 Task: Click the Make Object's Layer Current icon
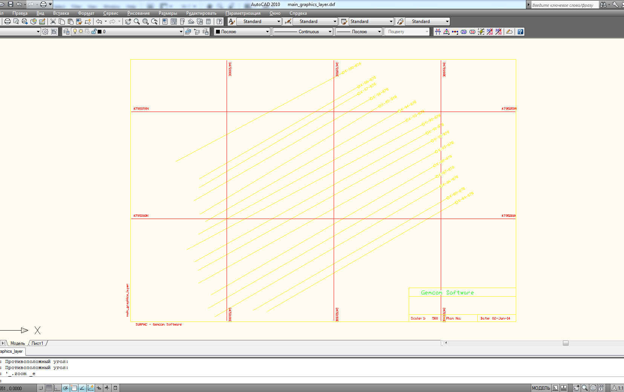coord(188,32)
